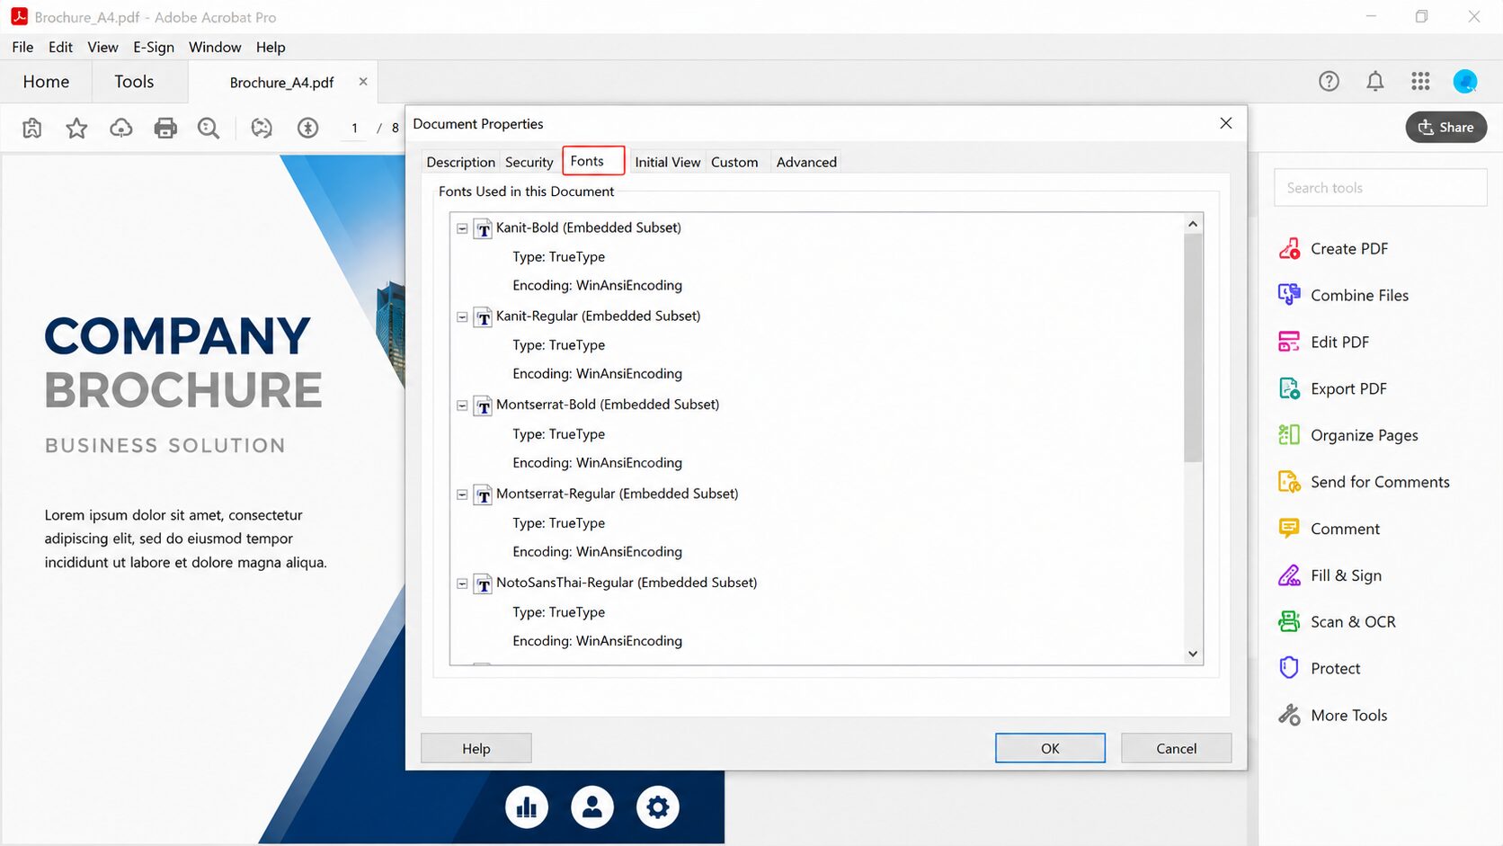The height and width of the screenshot is (846, 1503).
Task: Open the Comment tool
Action: [1329, 530]
